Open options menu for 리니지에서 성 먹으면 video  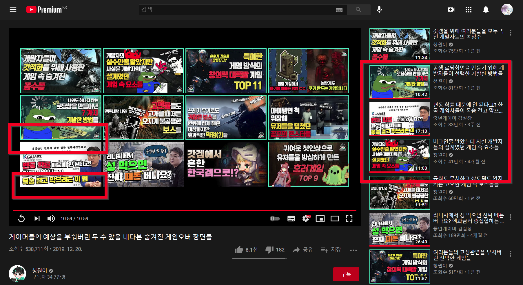click(510, 217)
